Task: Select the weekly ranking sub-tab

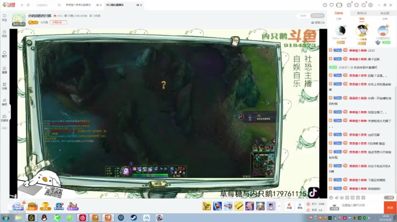Action: pos(362,19)
